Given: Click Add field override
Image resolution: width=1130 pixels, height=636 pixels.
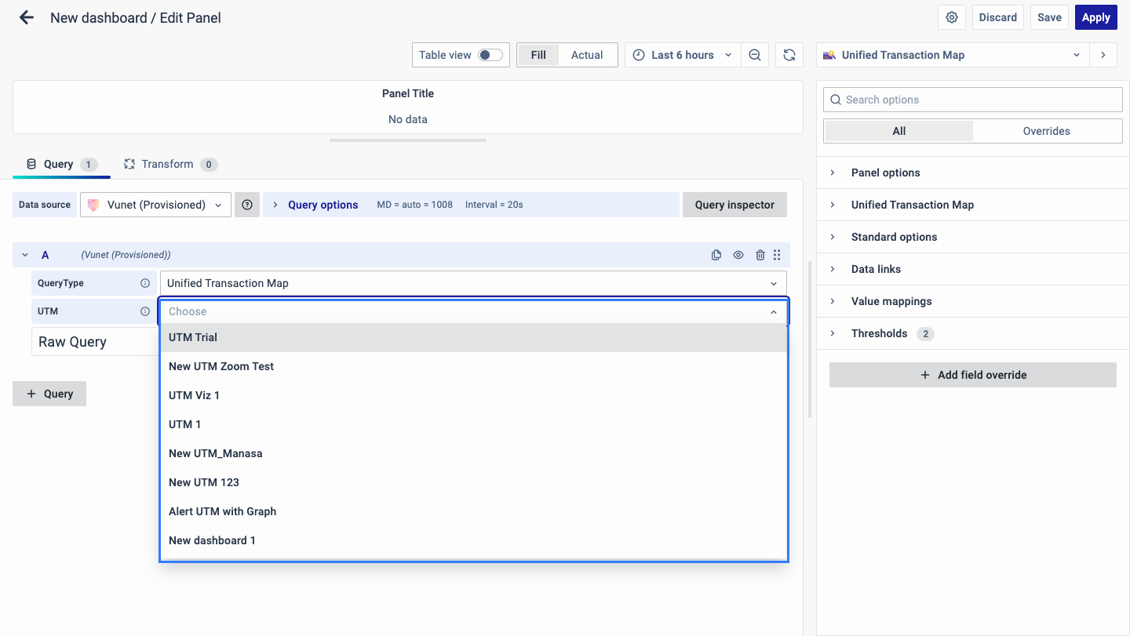Looking at the screenshot, I should click(x=972, y=375).
